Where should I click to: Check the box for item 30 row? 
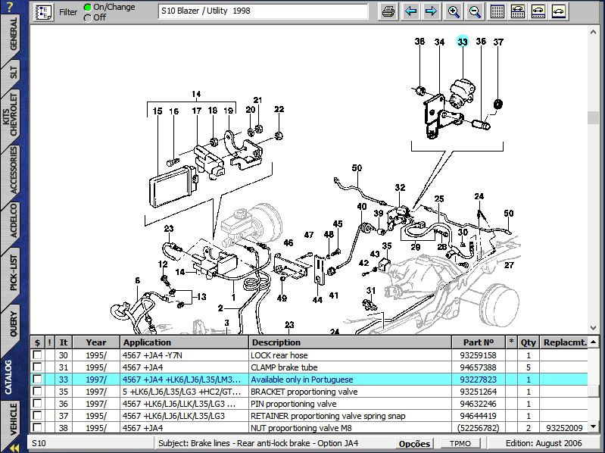click(x=37, y=355)
